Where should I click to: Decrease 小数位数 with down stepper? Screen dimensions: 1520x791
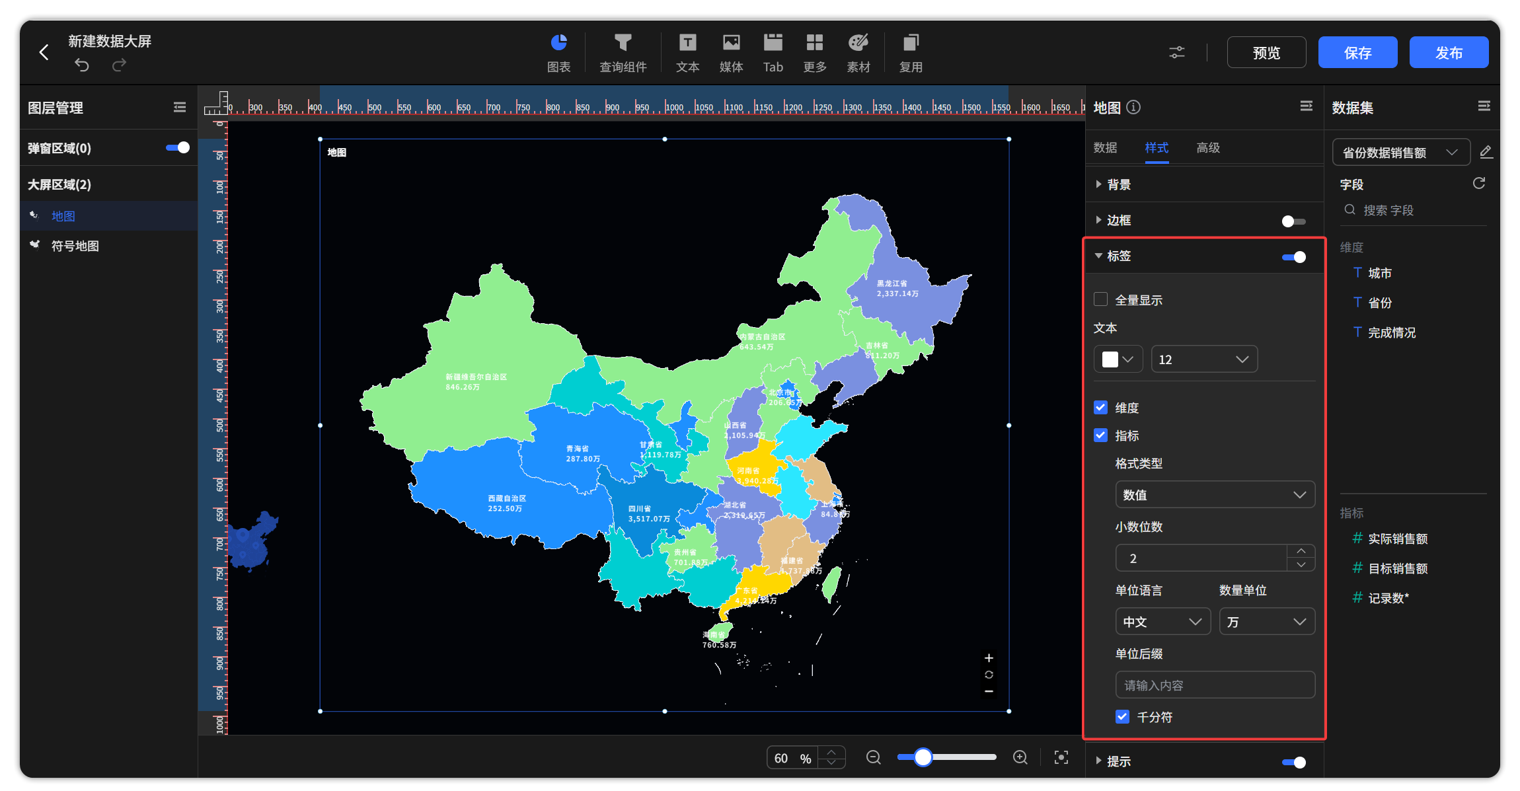point(1301,564)
